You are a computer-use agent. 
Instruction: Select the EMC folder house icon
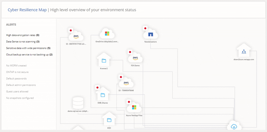[x=109, y=119]
